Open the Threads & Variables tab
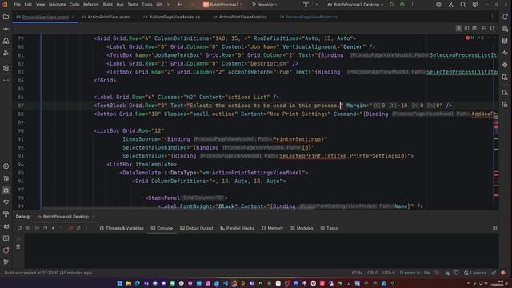 pyautogui.click(x=122, y=228)
